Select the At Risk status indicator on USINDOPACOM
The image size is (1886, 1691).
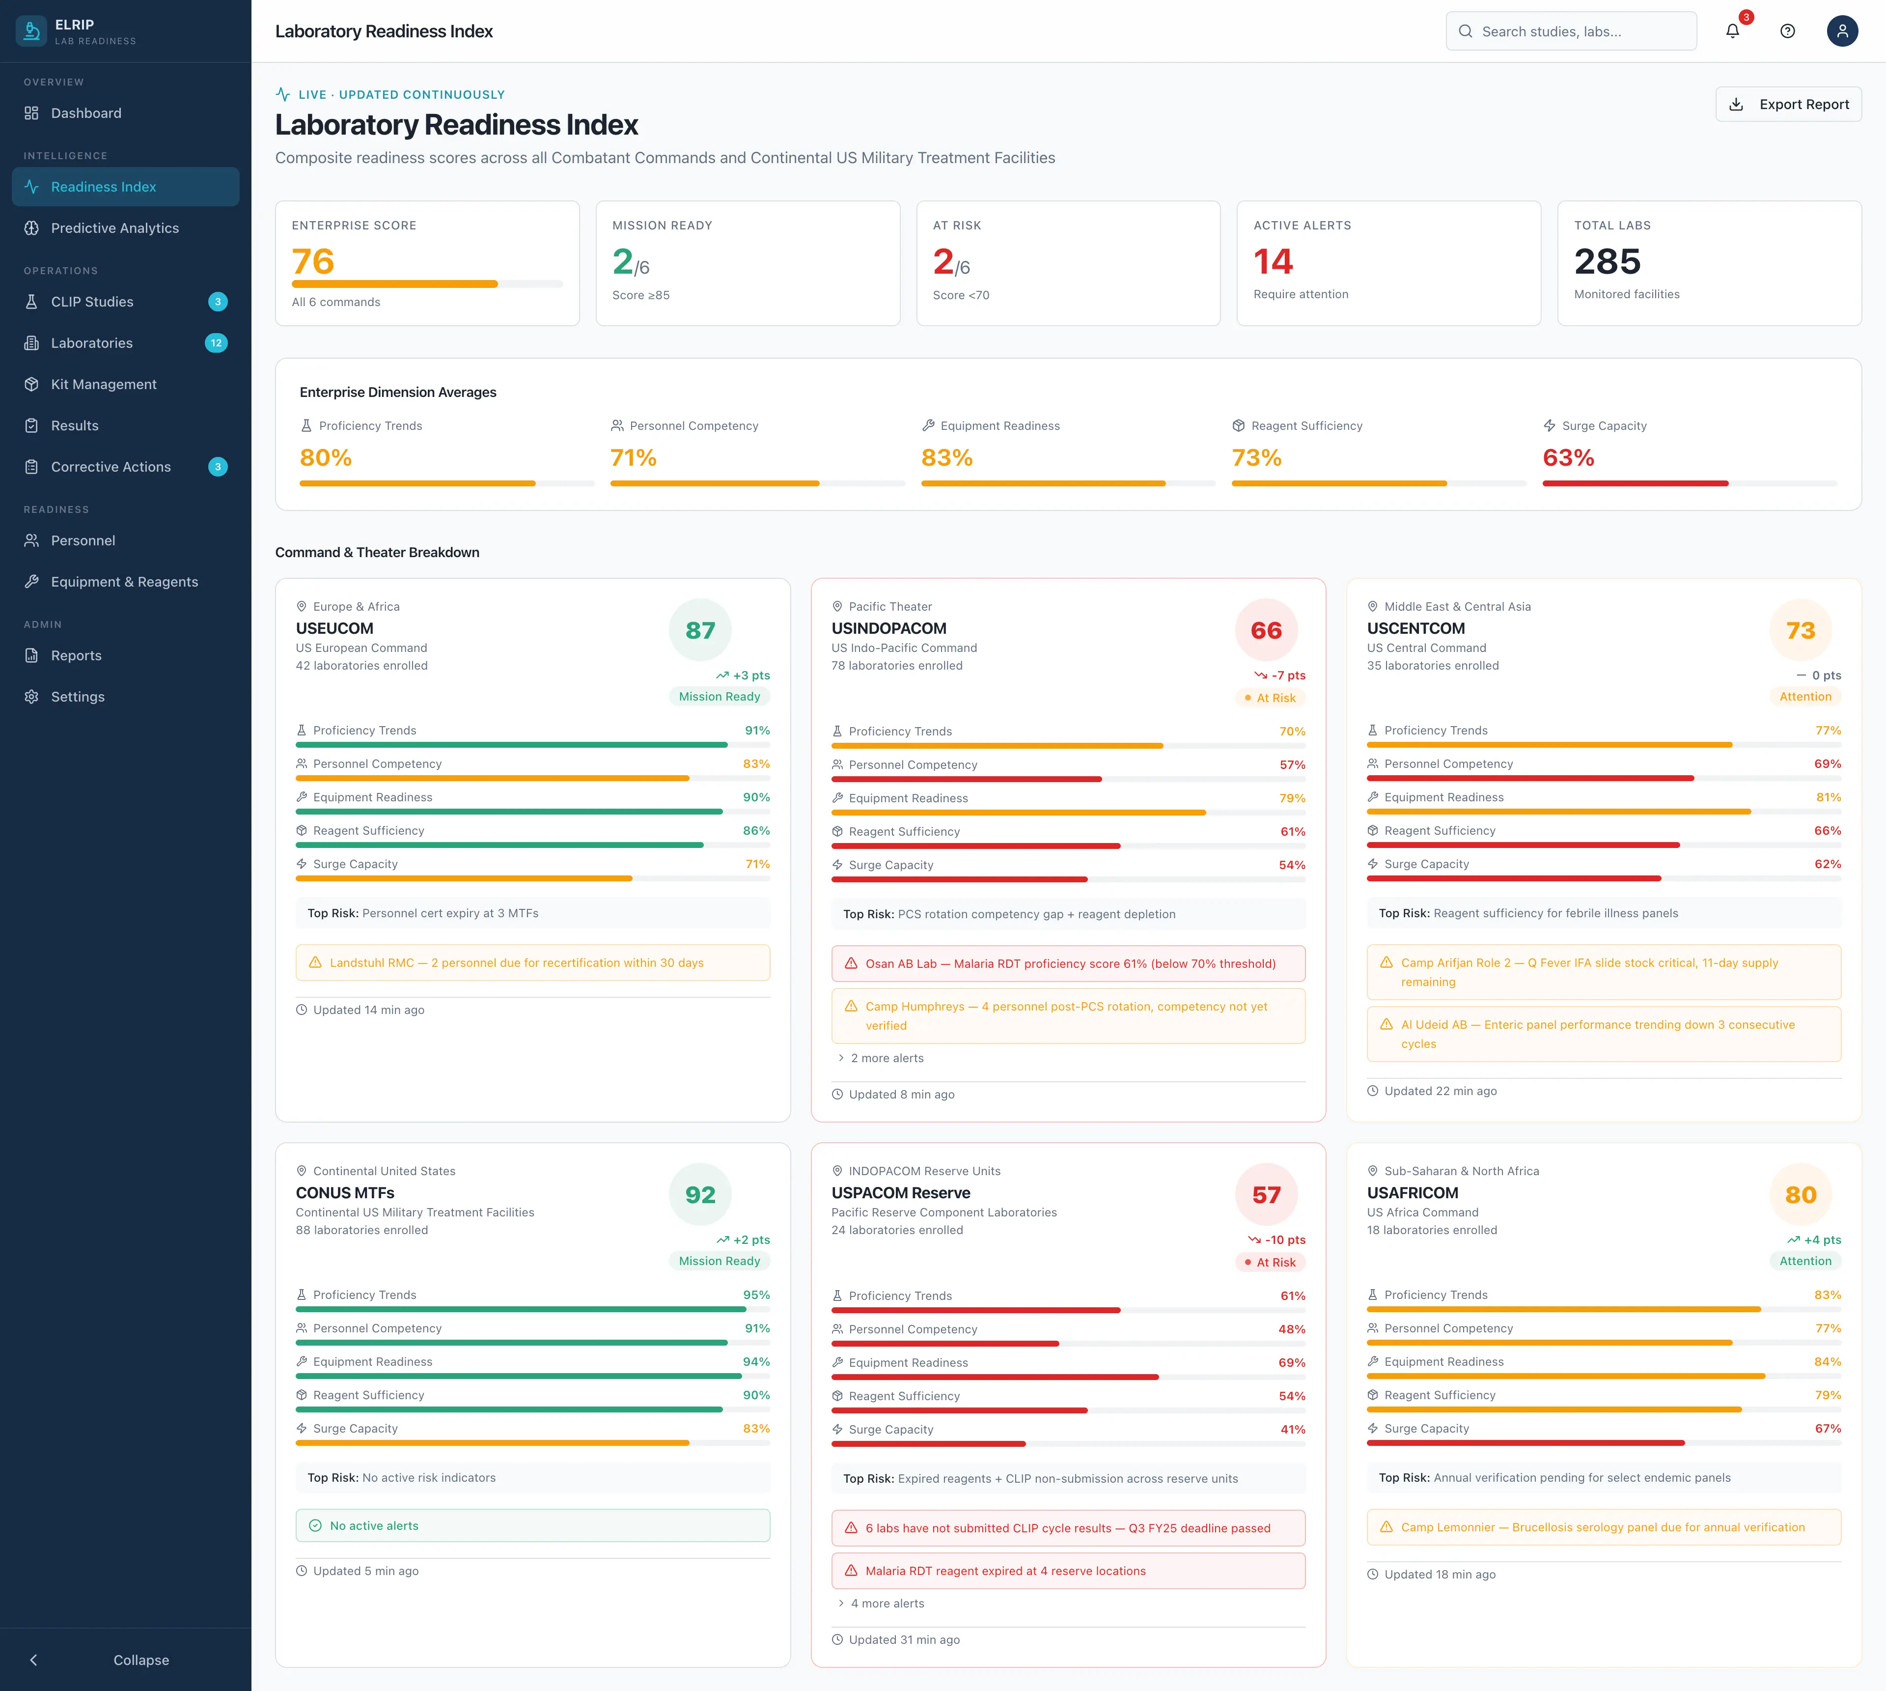pos(1270,698)
